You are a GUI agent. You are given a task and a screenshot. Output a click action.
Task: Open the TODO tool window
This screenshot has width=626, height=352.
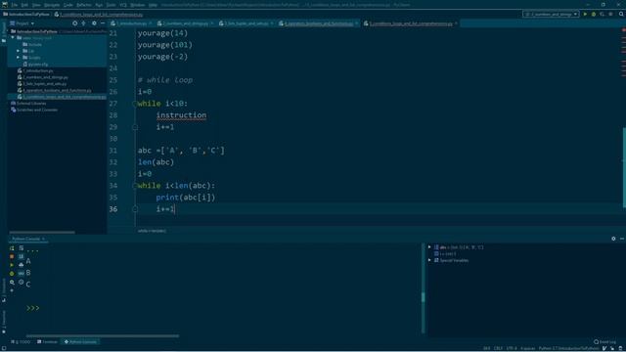pyautogui.click(x=22, y=342)
